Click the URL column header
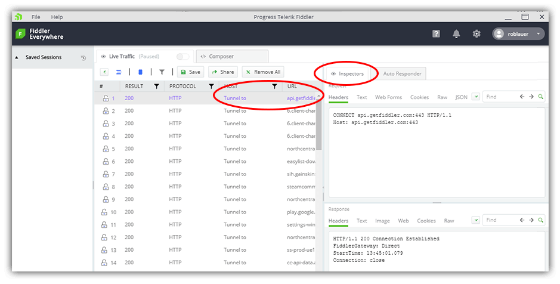The width and height of the screenshot is (560, 284). (x=292, y=86)
